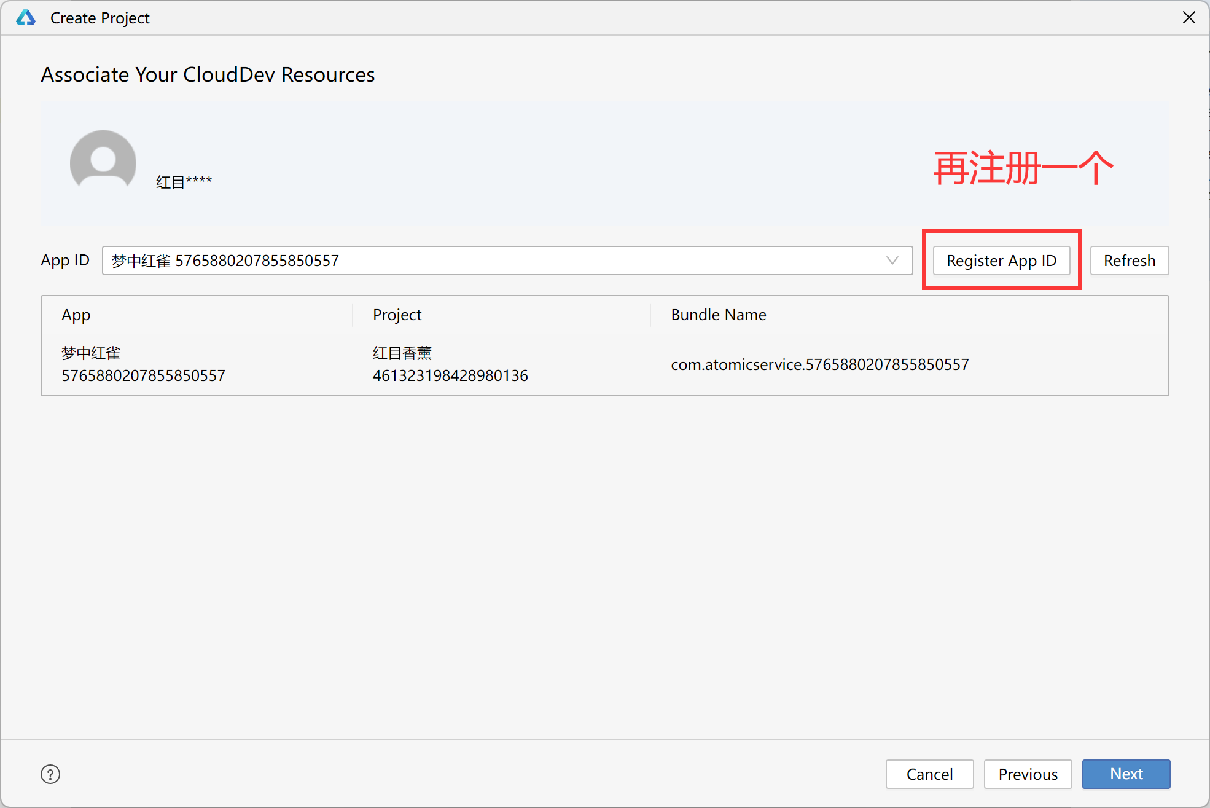This screenshot has width=1210, height=808.
Task: Click the user avatar picture
Action: 103,161
